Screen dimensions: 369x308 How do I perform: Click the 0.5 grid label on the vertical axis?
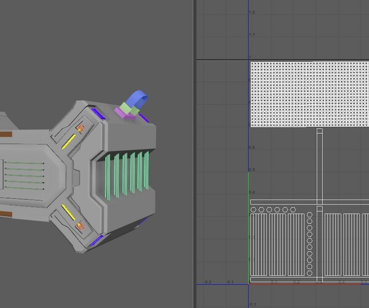tap(252, 169)
